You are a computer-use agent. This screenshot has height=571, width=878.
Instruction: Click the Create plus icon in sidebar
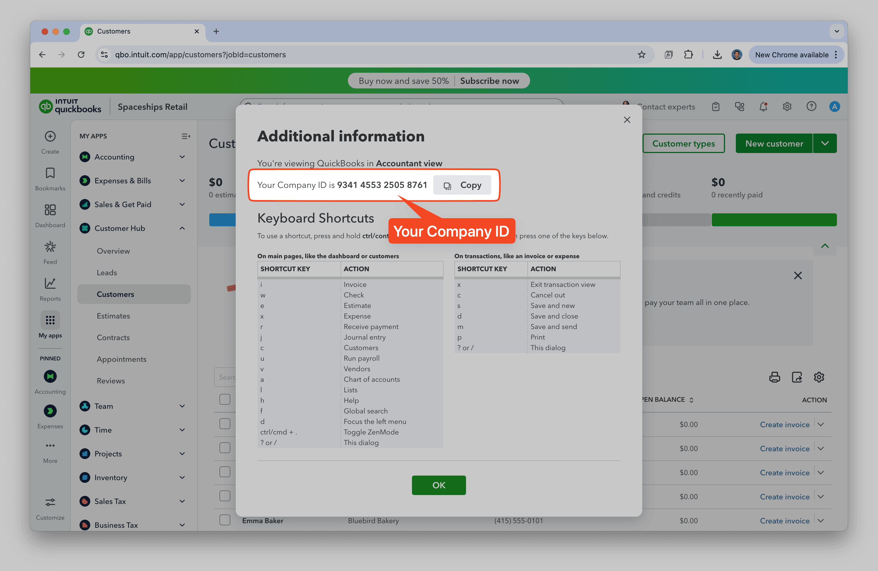tap(50, 137)
